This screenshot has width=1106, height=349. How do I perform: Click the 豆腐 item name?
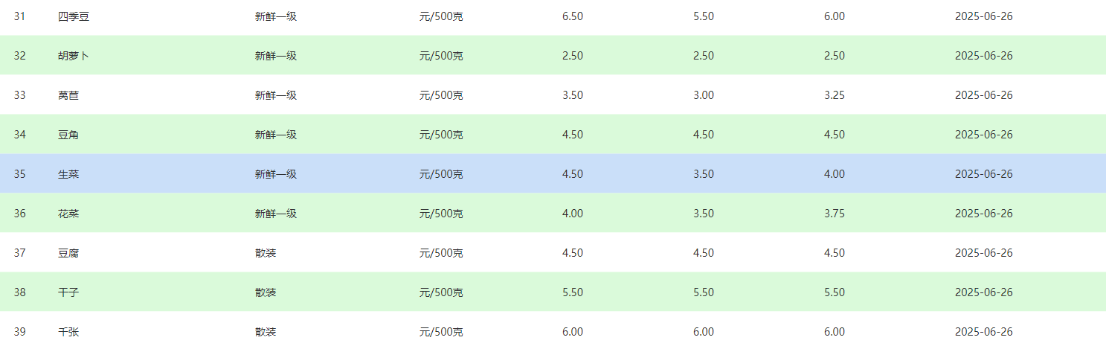[68, 253]
